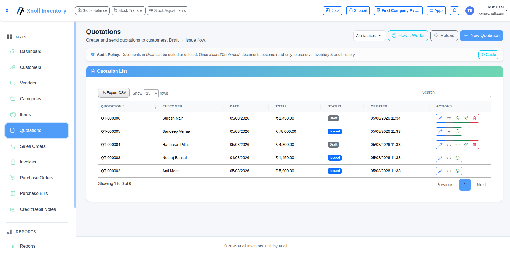Edit quotation QT-000003
This screenshot has height=255, width=510.
440,158
